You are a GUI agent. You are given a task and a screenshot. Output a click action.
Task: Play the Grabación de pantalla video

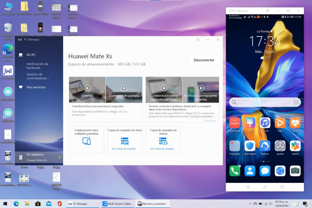tap(124, 88)
